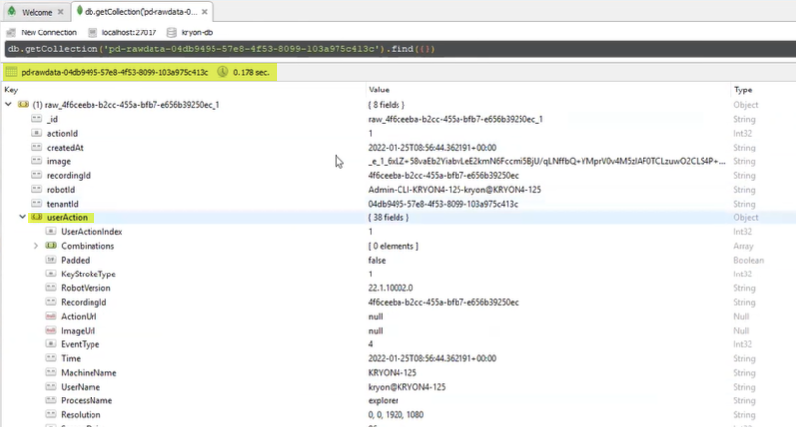Select the recordingId row
The image size is (796, 427).
click(69, 175)
